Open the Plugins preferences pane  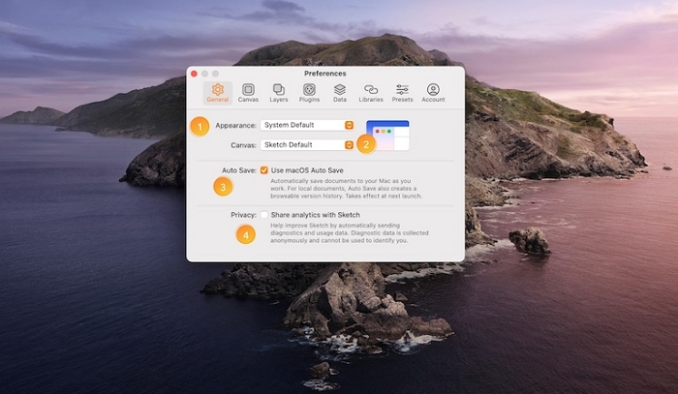[309, 92]
